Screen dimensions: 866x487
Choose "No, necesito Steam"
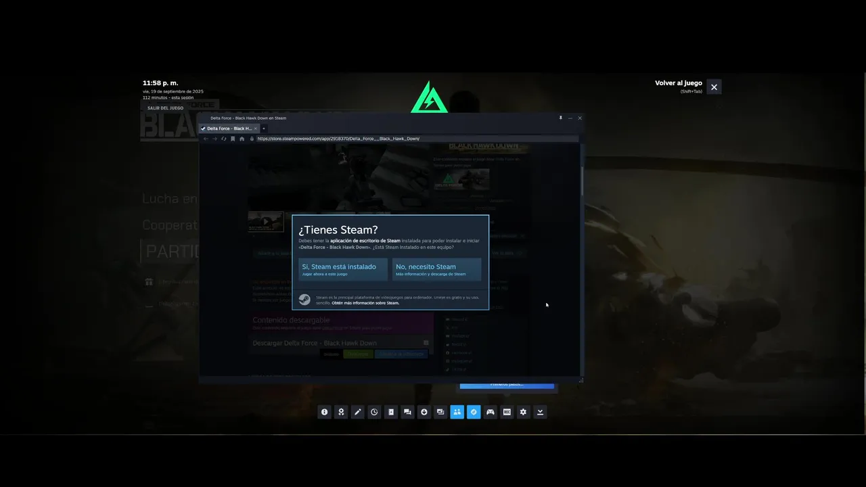point(437,269)
